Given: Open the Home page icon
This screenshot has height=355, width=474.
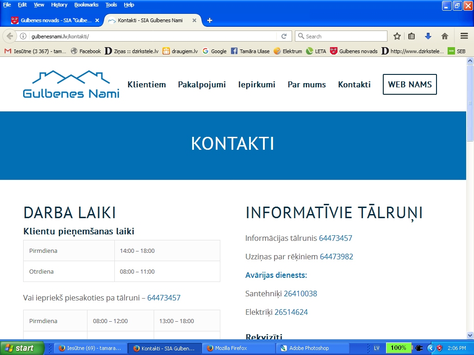Looking at the screenshot, I should [444, 36].
